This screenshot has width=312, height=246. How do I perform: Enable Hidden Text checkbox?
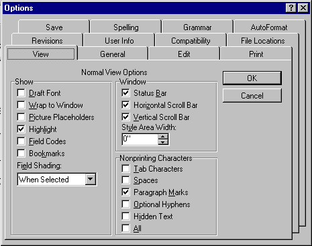125,216
